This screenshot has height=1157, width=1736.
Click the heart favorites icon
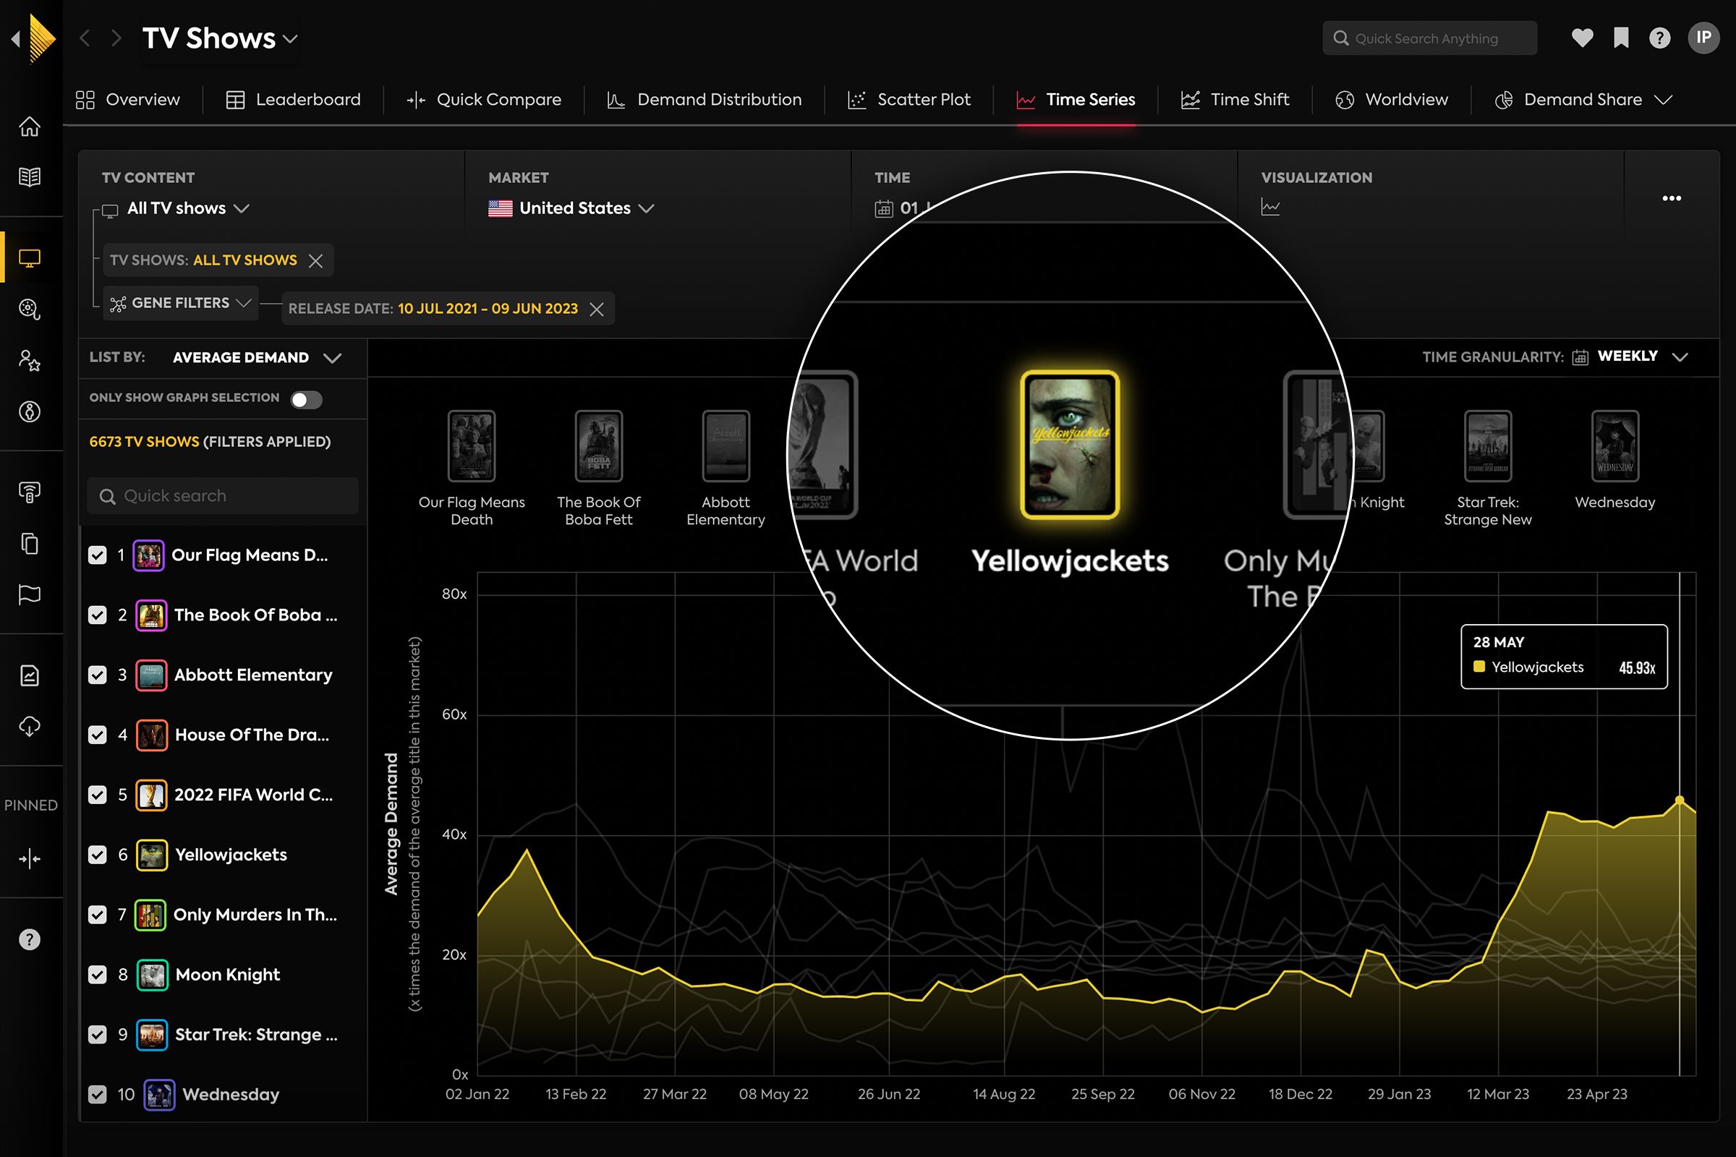coord(1582,38)
